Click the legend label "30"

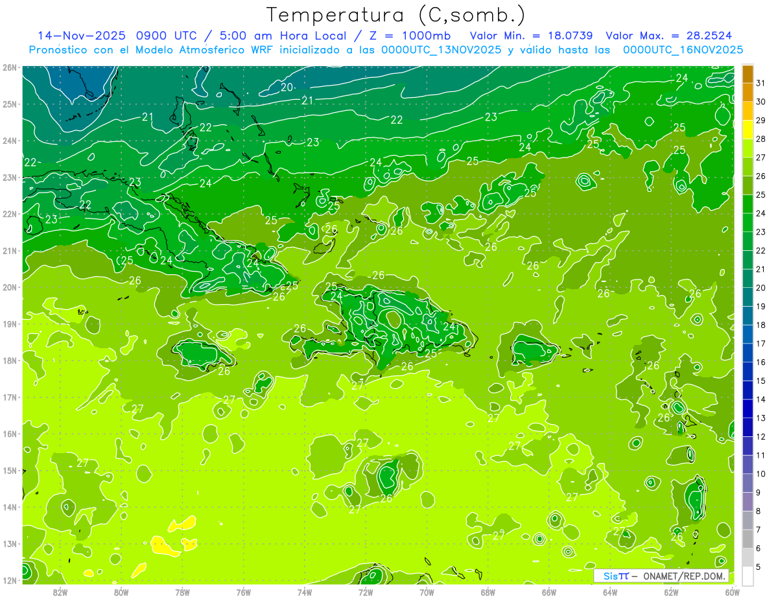point(761,102)
